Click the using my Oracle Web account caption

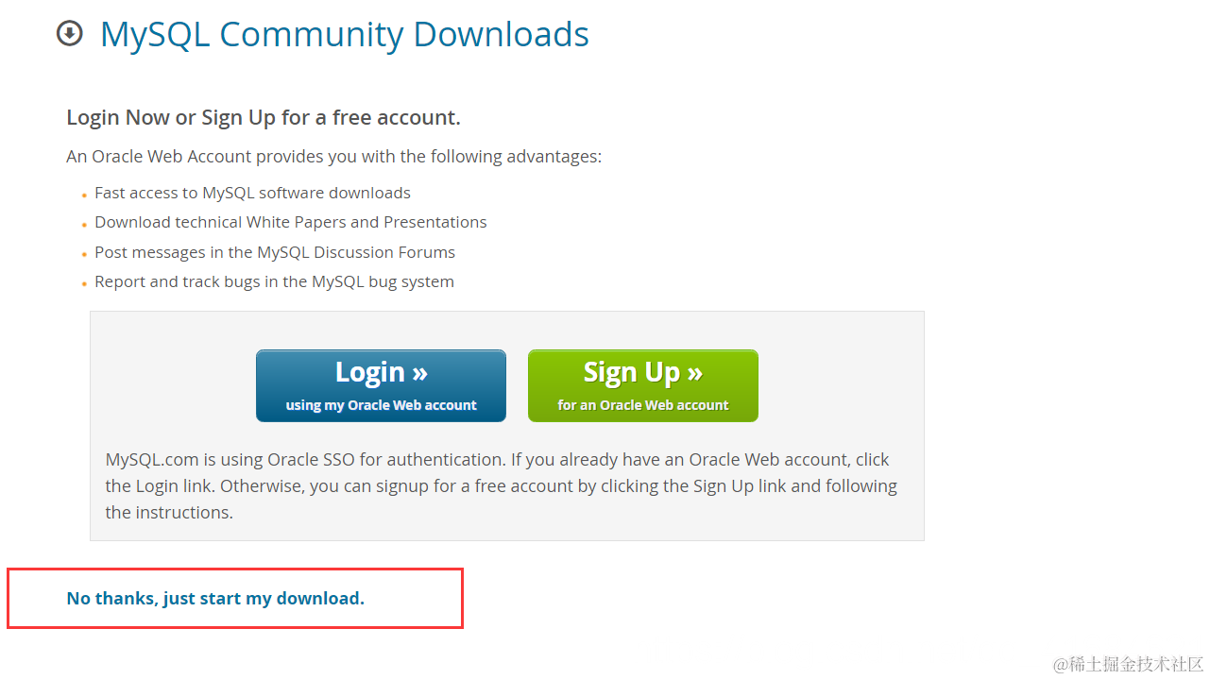381,405
